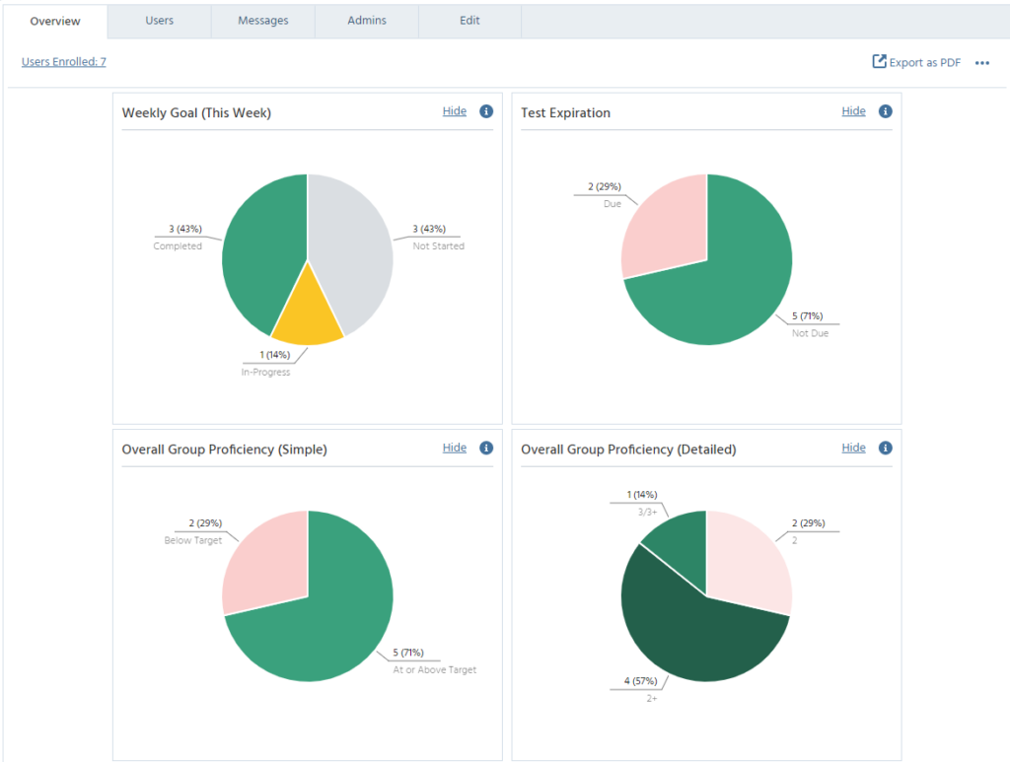Go to the Admins tab
This screenshot has height=762, width=1010.
pos(367,21)
